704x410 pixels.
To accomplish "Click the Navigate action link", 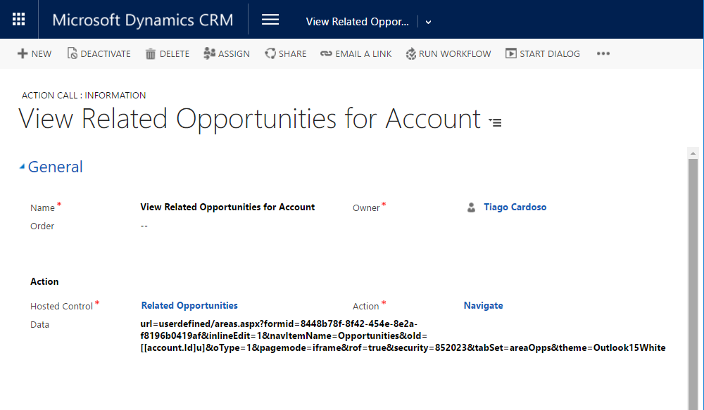I will [x=483, y=306].
